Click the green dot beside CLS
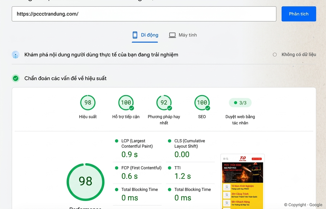This screenshot has height=209, width=326. [x=169, y=141]
